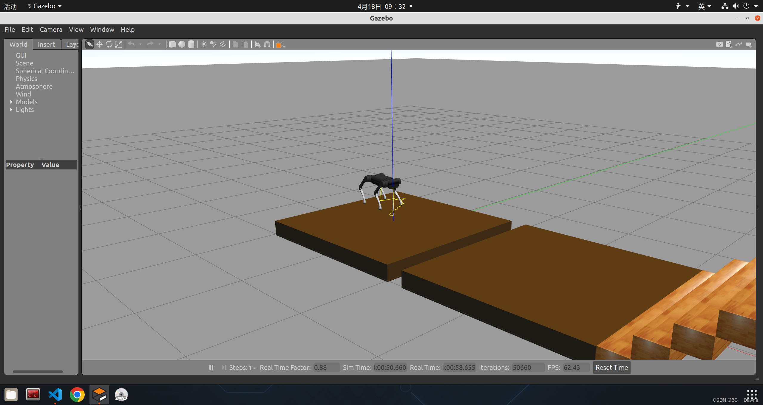This screenshot has width=763, height=405.
Task: Toggle video recording icon
Action: point(748,44)
